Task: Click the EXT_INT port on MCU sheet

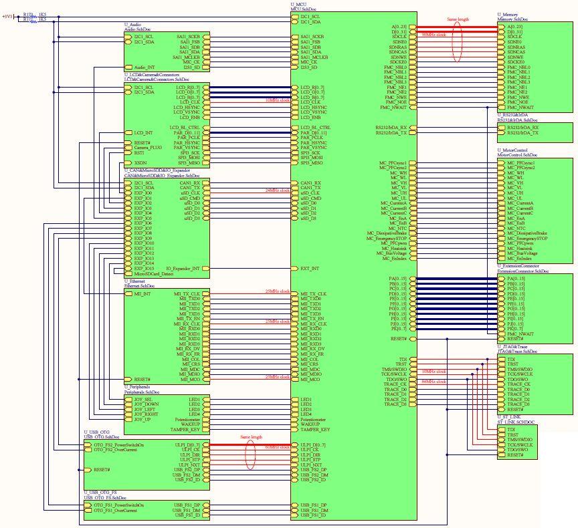Action: (310, 269)
